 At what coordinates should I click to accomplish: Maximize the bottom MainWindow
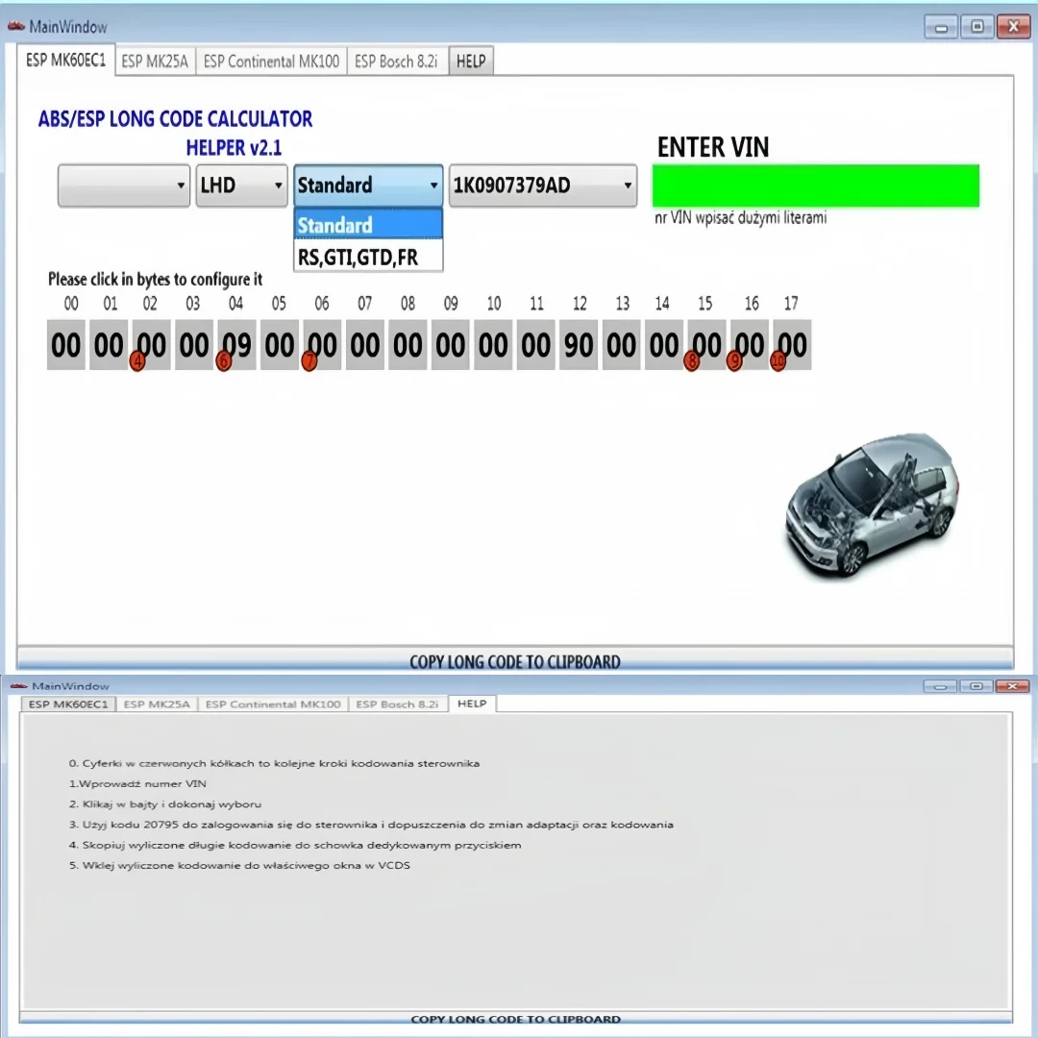(976, 686)
